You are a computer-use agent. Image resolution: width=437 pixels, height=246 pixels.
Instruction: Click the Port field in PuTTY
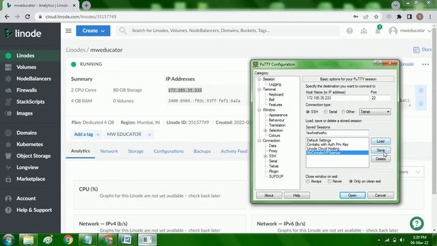(x=380, y=98)
